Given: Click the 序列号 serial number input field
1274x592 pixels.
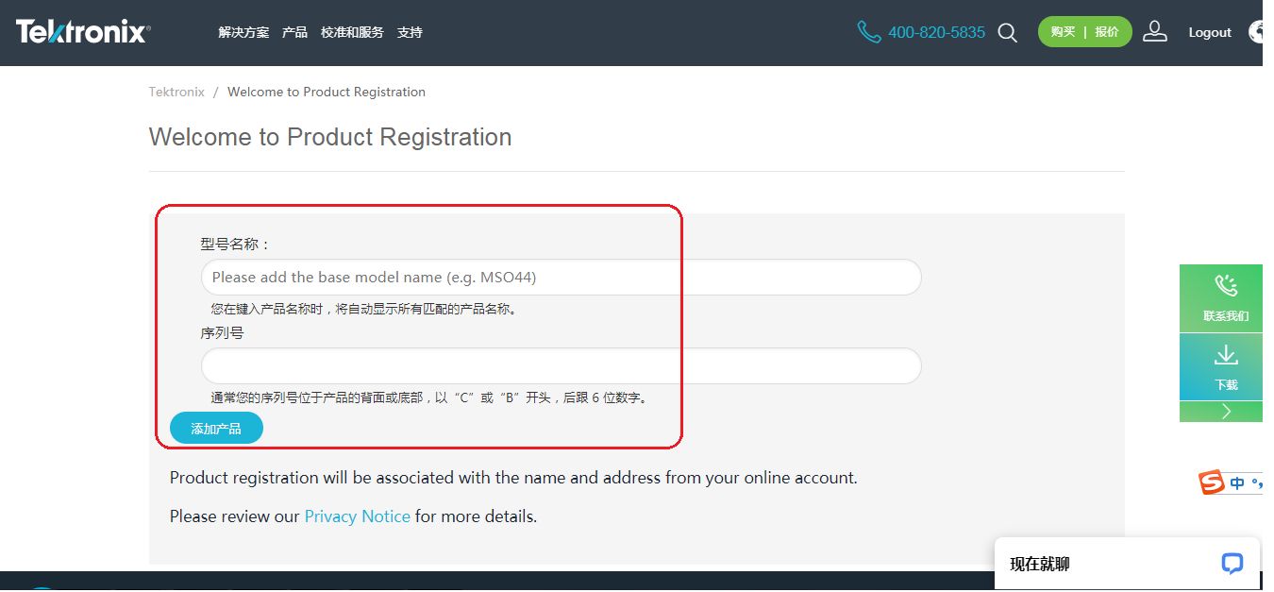Looking at the screenshot, I should click(x=561, y=366).
